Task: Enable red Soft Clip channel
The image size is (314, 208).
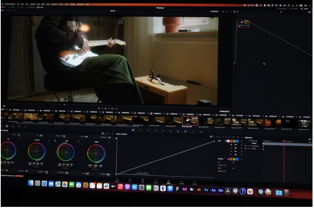Action: pyautogui.click(x=231, y=159)
